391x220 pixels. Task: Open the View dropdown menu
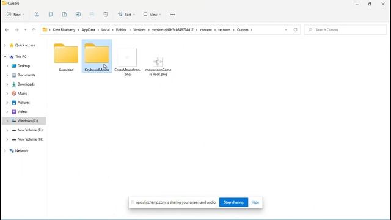click(152, 15)
